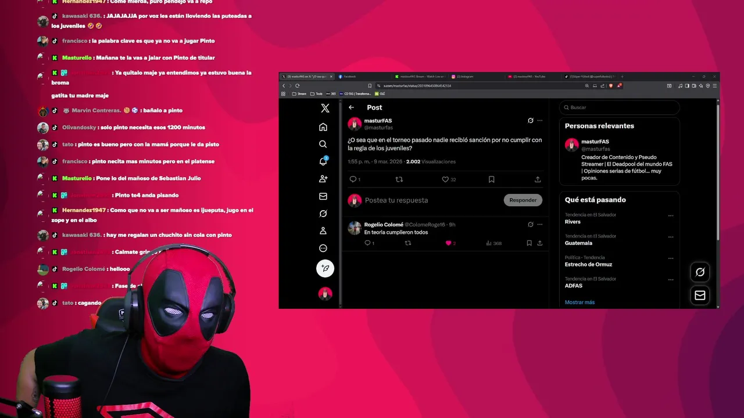Screen dimensions: 744x418
Task: Go to Home in X sidebar
Action: click(323, 127)
